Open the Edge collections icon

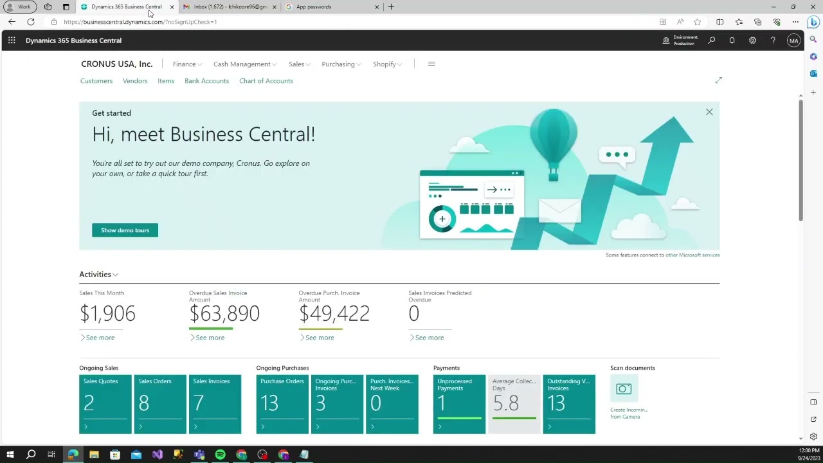click(x=757, y=22)
